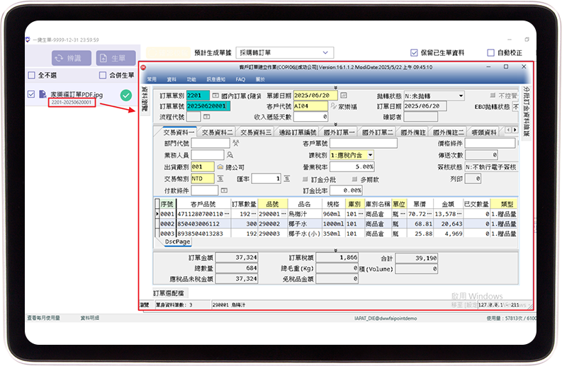562x366 pixels.
Task: Toggle the 全不選 checkbox
Action: [31, 76]
